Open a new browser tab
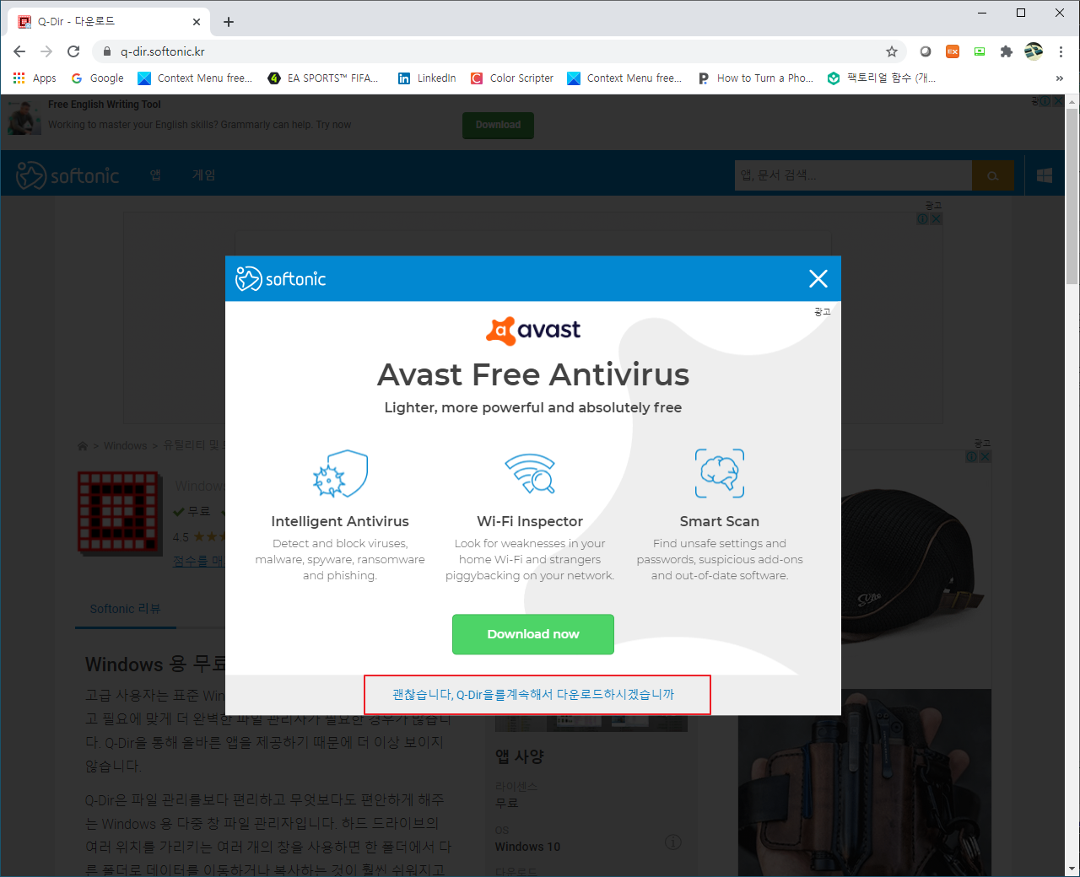 [229, 22]
